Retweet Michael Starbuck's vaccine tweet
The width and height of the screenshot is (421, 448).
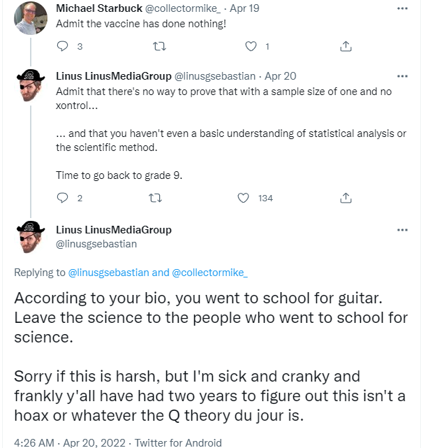click(x=159, y=46)
